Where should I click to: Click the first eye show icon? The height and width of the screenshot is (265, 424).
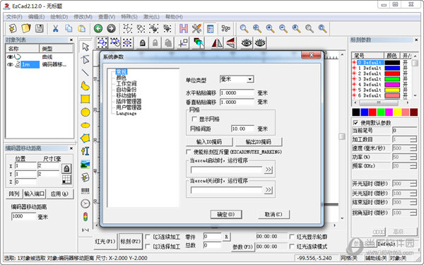tap(247, 42)
